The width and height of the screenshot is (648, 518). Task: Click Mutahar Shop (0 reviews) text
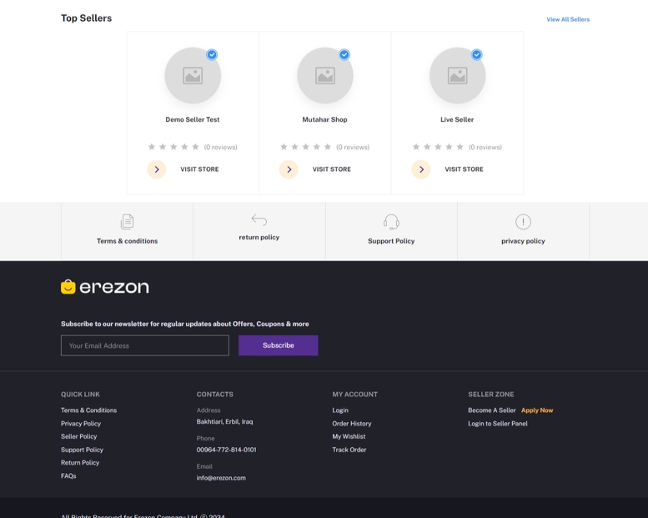(x=353, y=147)
